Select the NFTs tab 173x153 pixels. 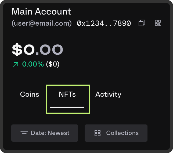67,95
